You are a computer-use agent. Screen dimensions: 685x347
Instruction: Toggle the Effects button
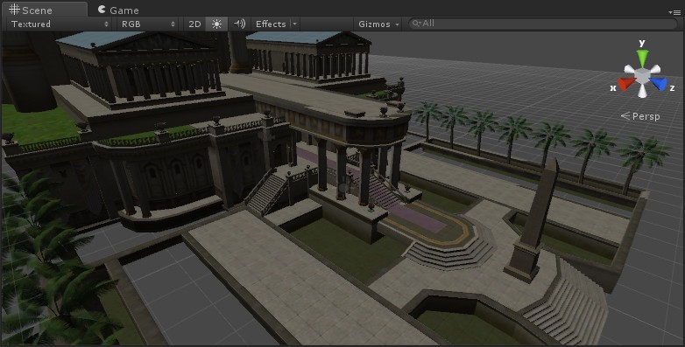pos(271,24)
